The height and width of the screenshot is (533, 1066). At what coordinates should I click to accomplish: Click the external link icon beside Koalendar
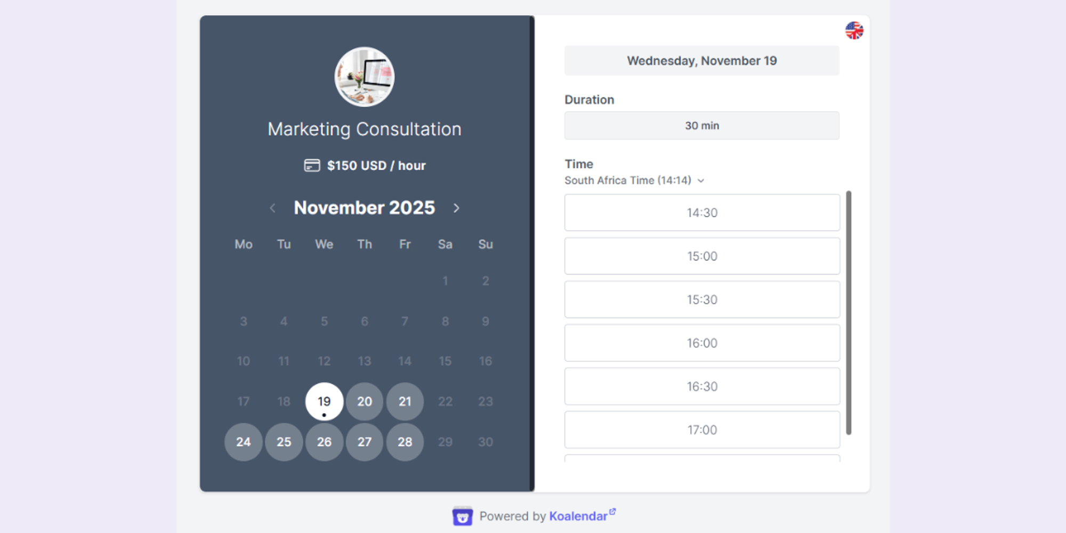click(613, 511)
